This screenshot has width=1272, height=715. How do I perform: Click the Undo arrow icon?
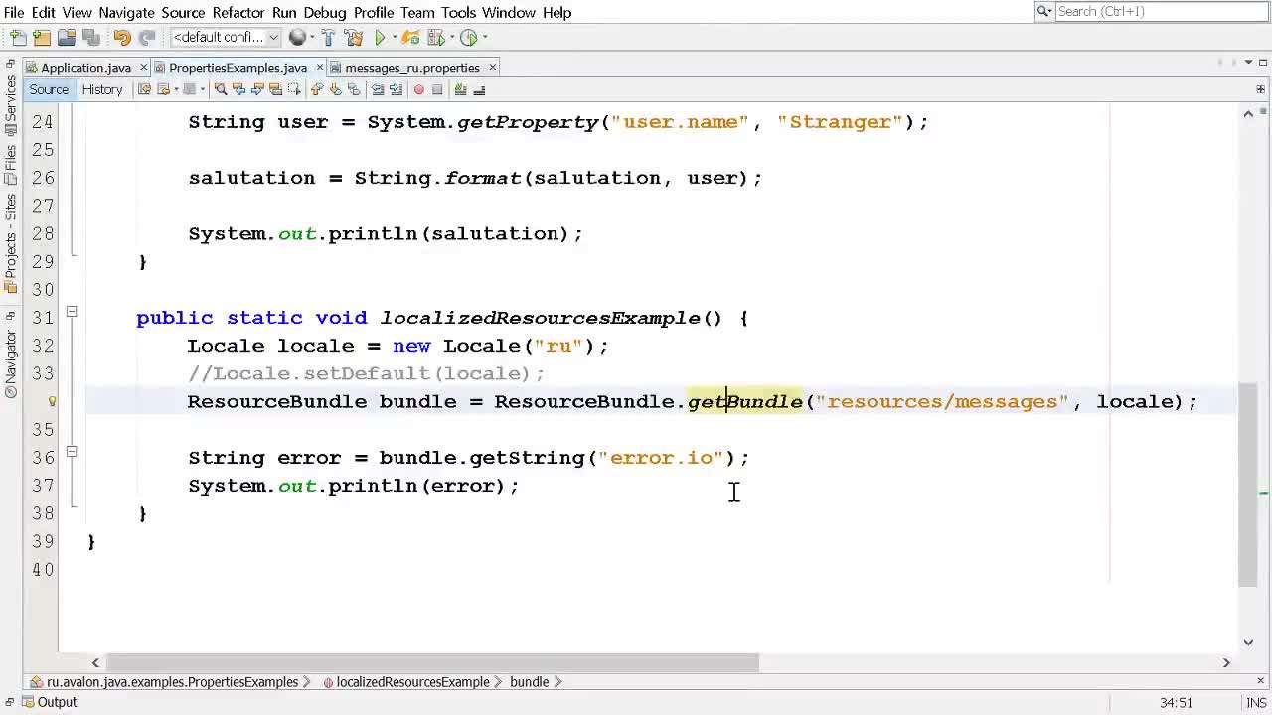point(122,38)
